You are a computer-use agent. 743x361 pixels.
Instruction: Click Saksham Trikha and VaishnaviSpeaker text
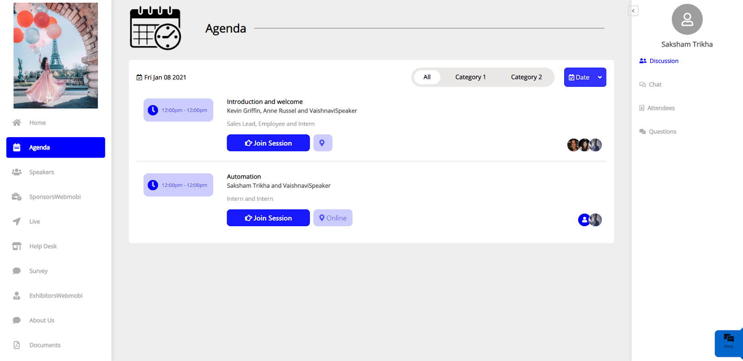tap(279, 185)
